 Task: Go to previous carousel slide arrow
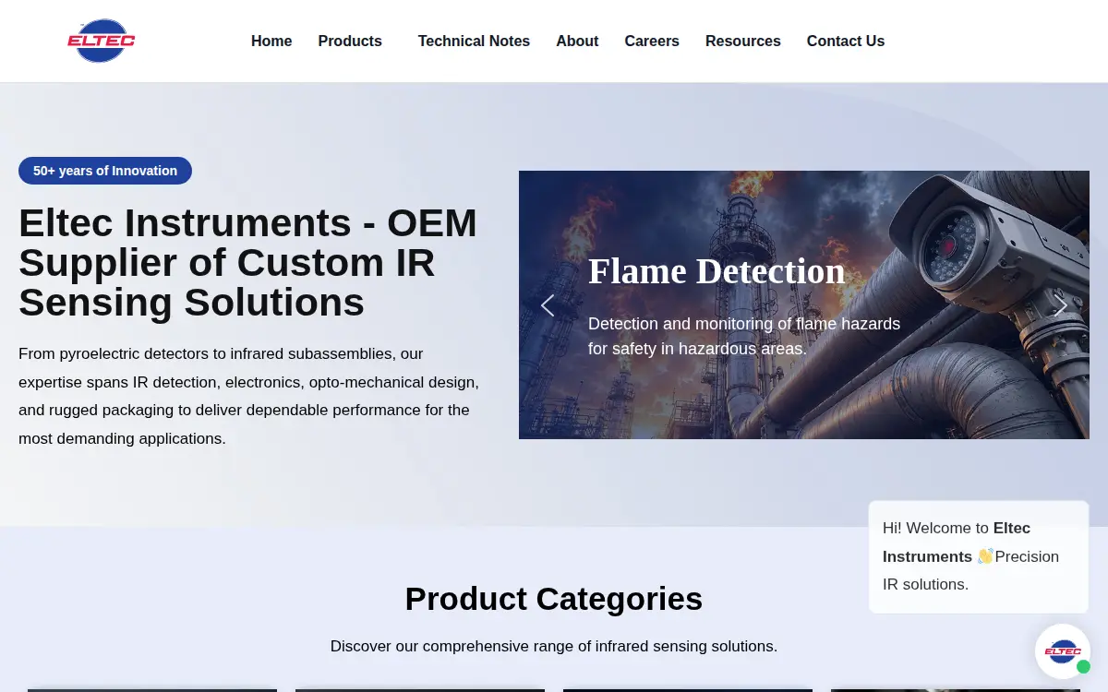pos(548,305)
